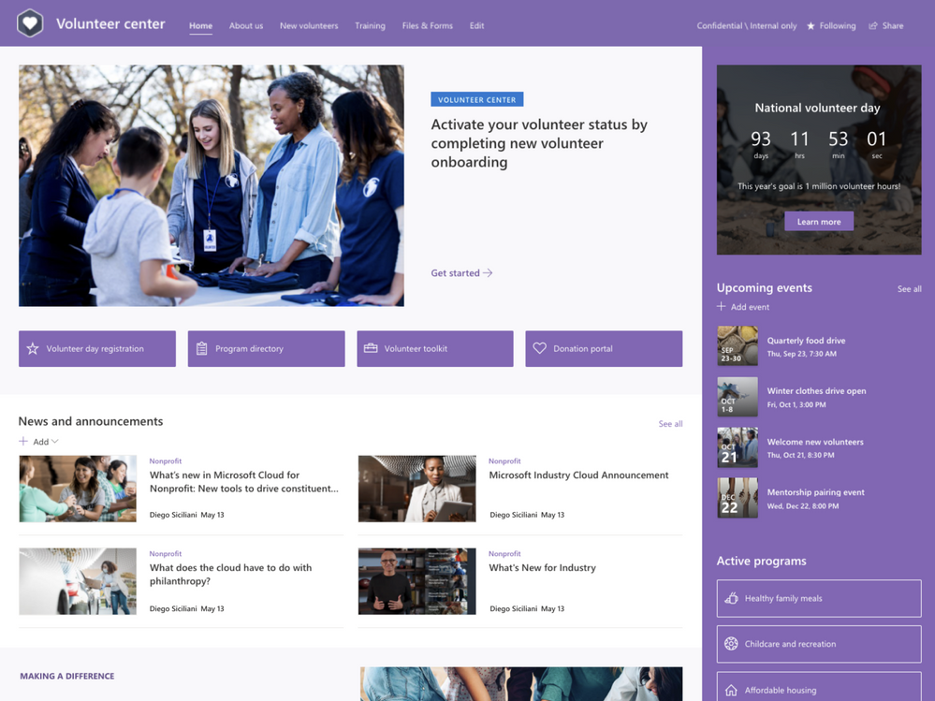Click the heart icon on Donation portal

pos(539,348)
